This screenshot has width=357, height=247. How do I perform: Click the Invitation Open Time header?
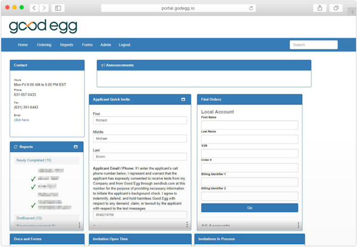click(x=140, y=239)
